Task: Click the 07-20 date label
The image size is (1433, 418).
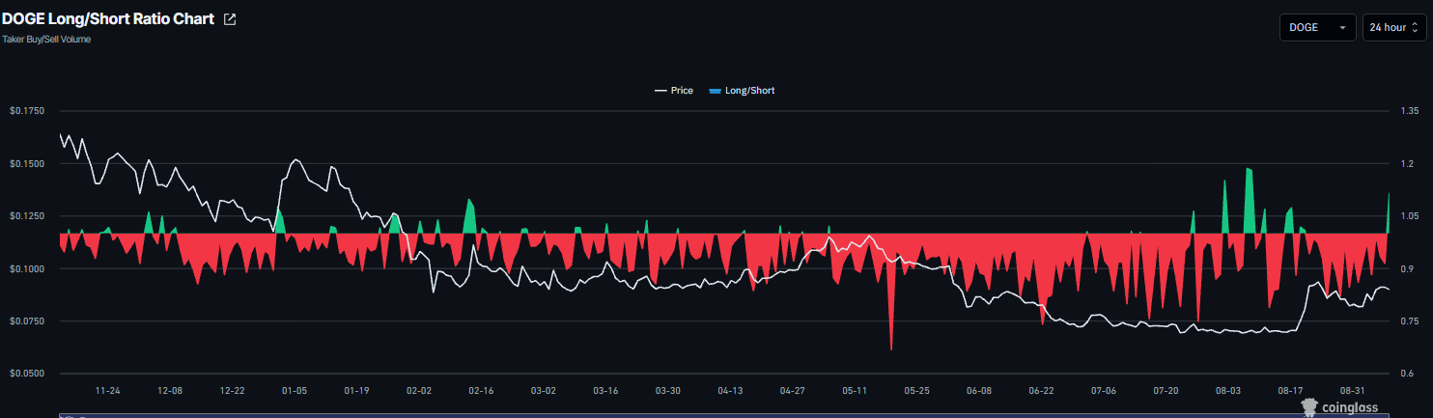Action: point(1166,391)
